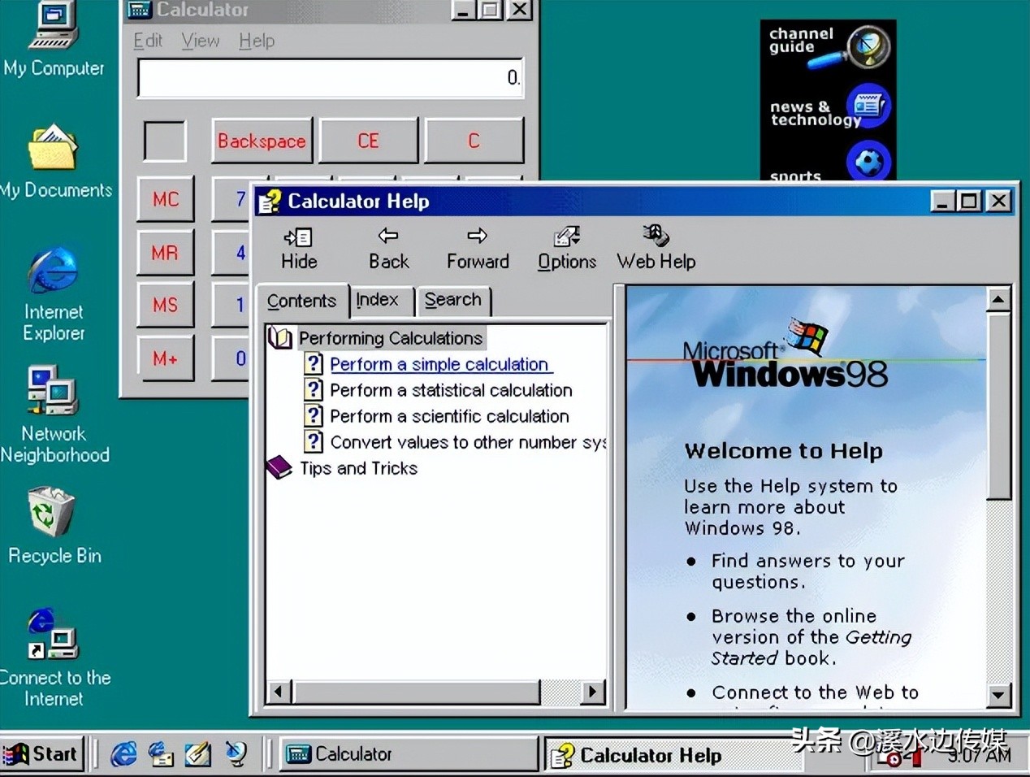Click the C button in Calculator
Screen dimensions: 1030x777
tap(474, 141)
